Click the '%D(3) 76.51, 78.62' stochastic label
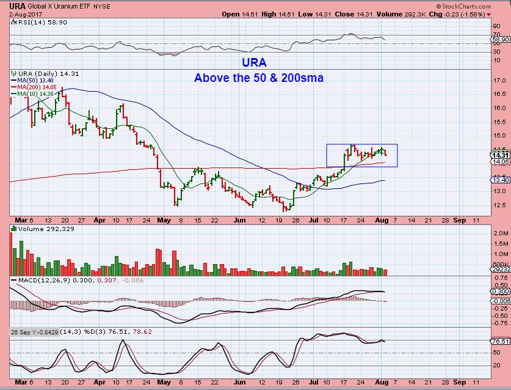The height and width of the screenshot is (390, 511). [118, 331]
